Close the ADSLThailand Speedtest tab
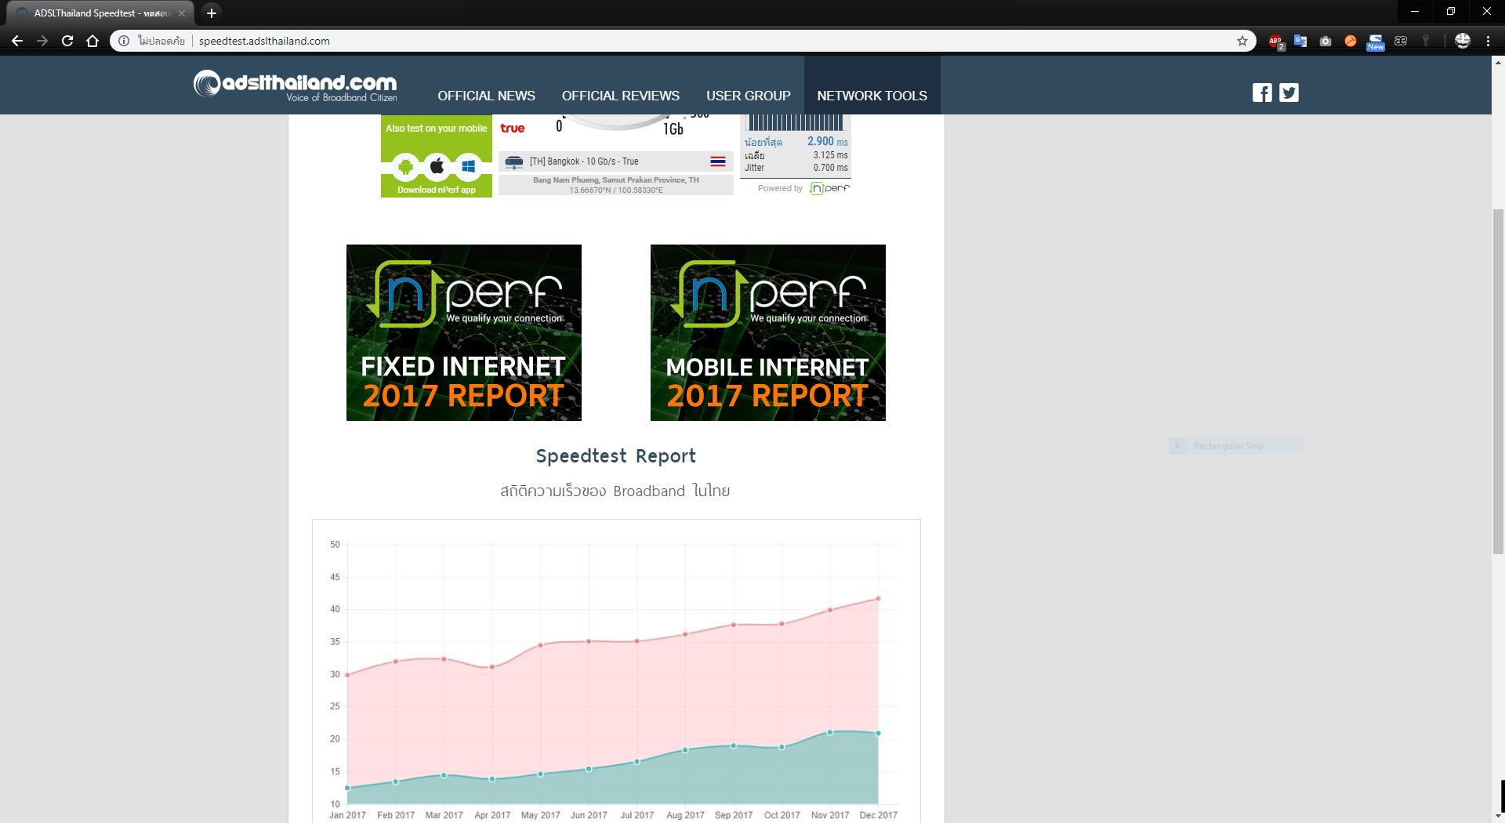1505x823 pixels. 182,13
